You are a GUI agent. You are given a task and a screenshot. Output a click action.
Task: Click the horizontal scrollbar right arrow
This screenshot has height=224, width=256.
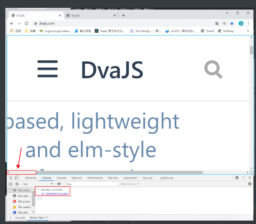coord(248,172)
